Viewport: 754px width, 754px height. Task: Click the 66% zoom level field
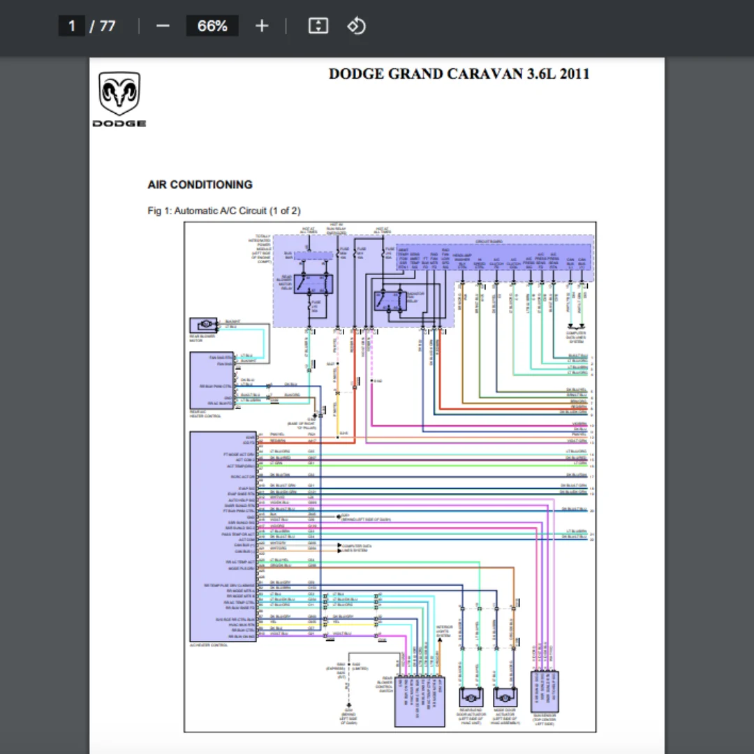coord(212,26)
